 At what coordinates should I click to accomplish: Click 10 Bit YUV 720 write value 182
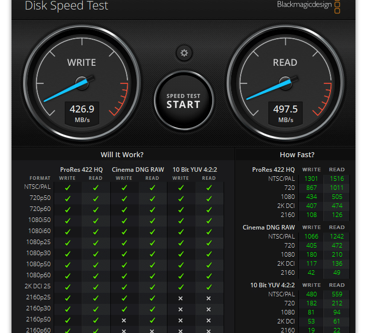click(311, 303)
